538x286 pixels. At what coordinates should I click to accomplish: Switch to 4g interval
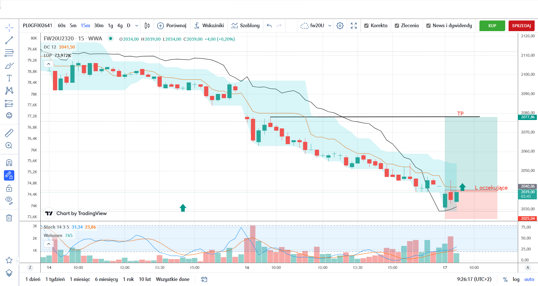[120, 26]
